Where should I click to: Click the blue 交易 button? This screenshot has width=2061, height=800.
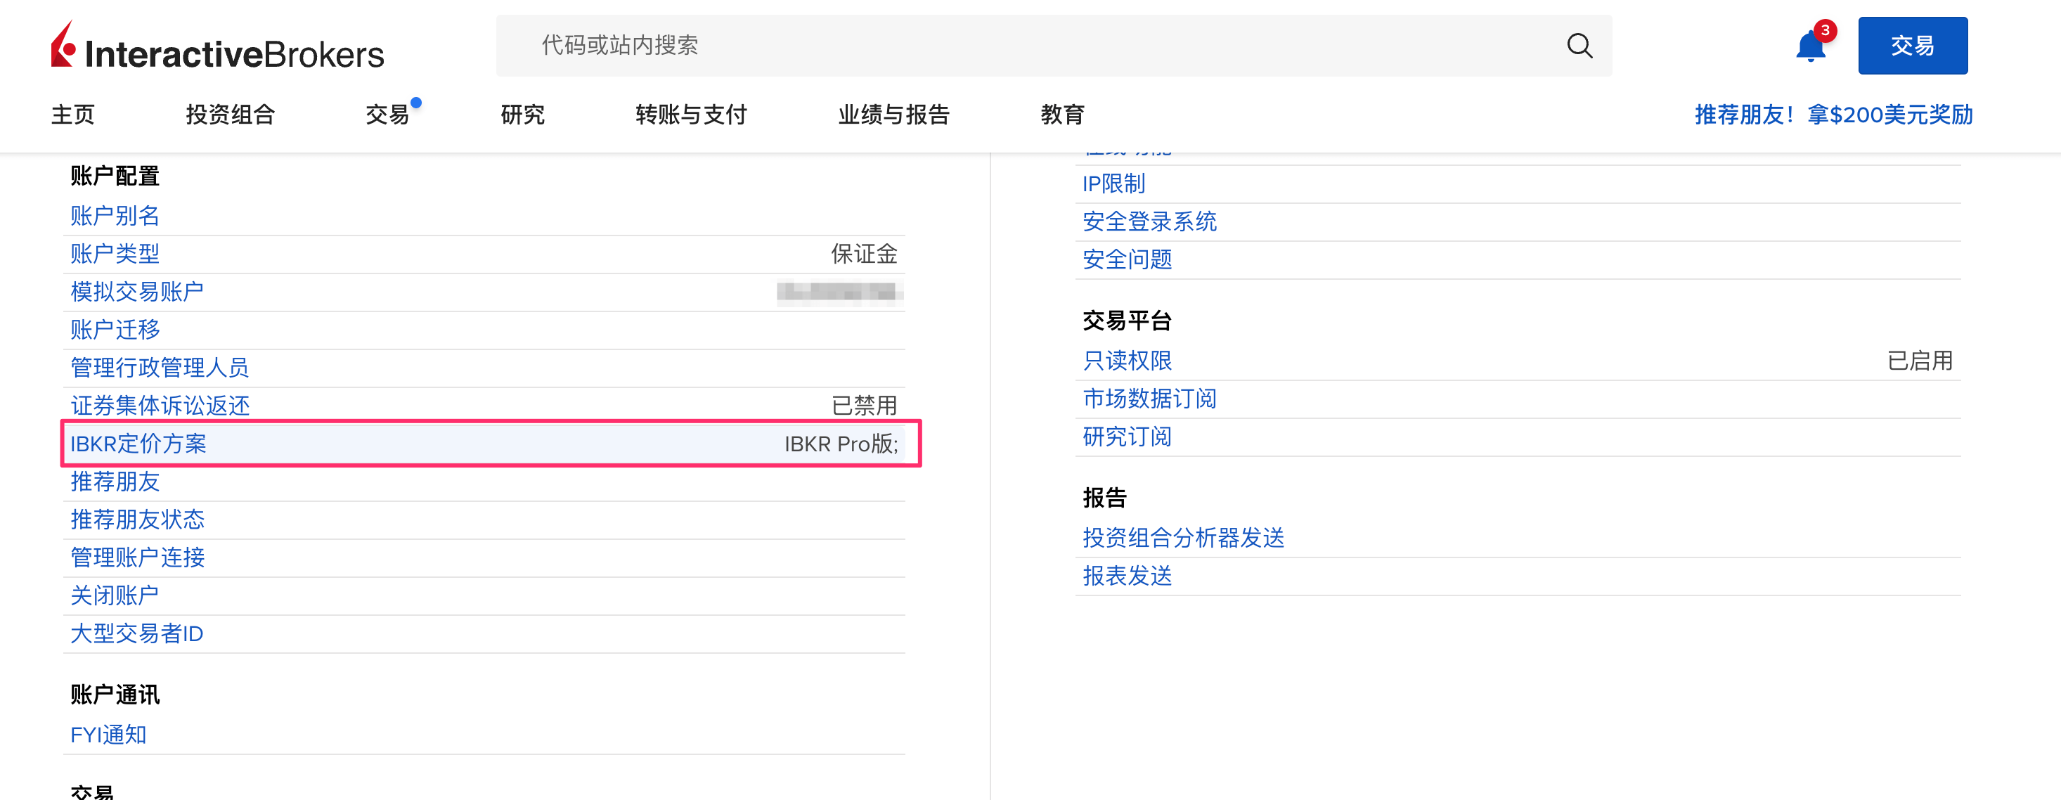pyautogui.click(x=1911, y=46)
